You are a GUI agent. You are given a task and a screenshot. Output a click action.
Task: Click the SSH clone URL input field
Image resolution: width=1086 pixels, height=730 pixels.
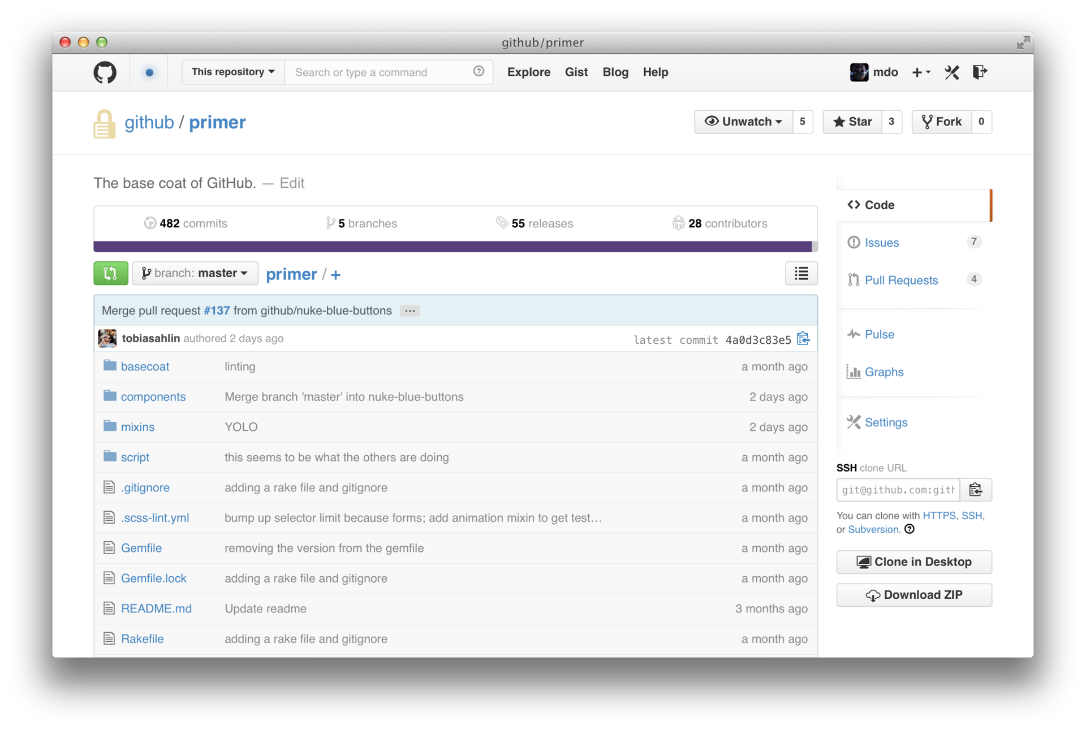896,489
